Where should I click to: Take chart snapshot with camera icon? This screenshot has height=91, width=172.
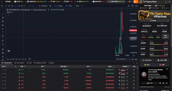136,6
